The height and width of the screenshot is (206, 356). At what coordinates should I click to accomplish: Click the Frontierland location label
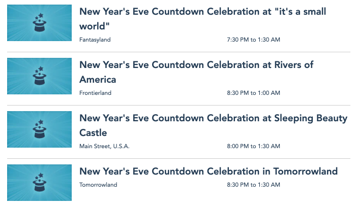click(96, 93)
